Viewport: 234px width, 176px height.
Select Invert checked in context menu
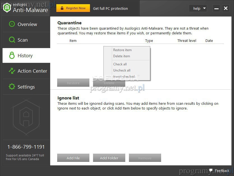click(x=124, y=77)
